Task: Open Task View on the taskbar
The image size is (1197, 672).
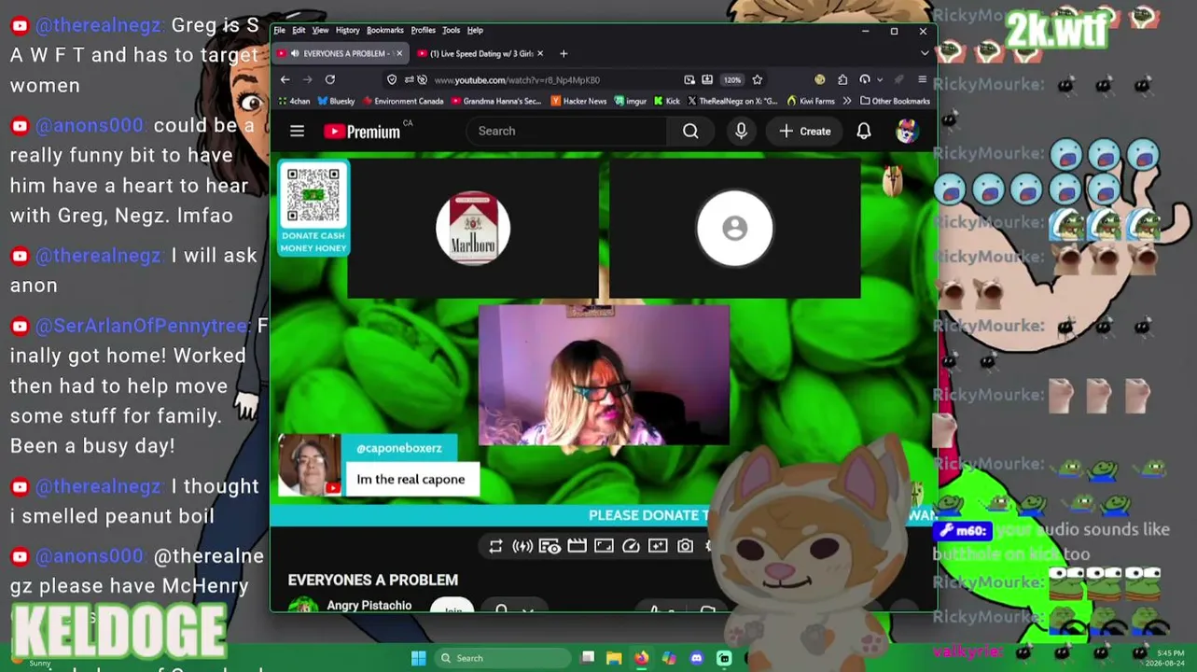Action: tap(587, 658)
